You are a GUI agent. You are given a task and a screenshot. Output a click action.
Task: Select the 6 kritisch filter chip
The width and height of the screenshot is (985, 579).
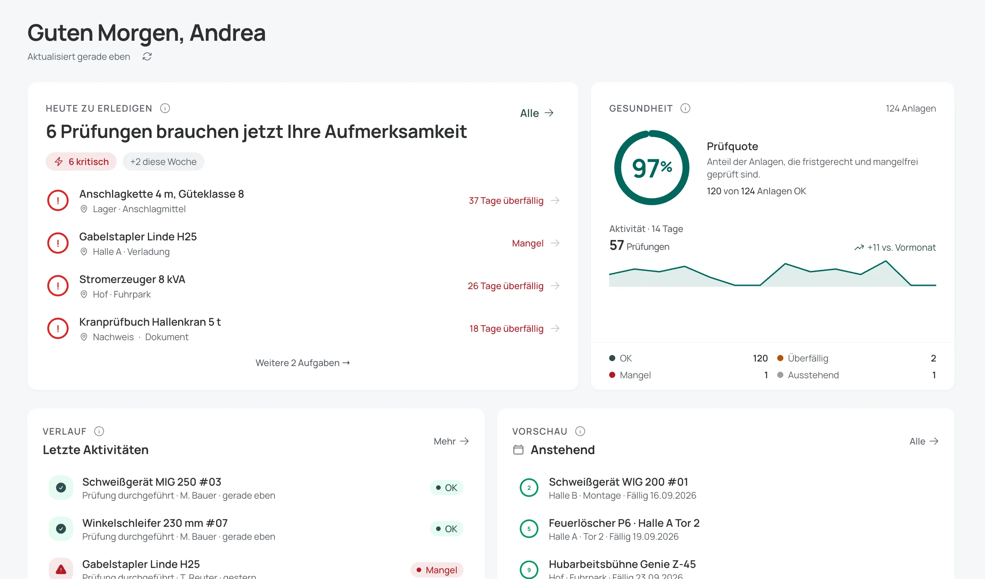pyautogui.click(x=81, y=162)
